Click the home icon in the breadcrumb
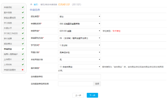The height and width of the screenshot is (102, 167). (x=31, y=5)
